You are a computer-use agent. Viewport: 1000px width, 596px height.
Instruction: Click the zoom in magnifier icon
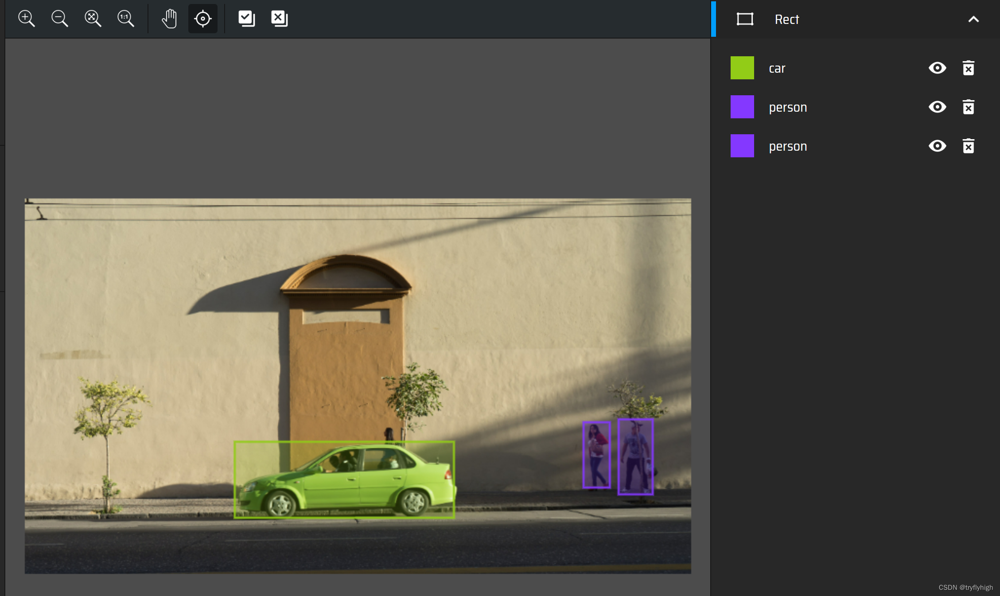pyautogui.click(x=27, y=19)
